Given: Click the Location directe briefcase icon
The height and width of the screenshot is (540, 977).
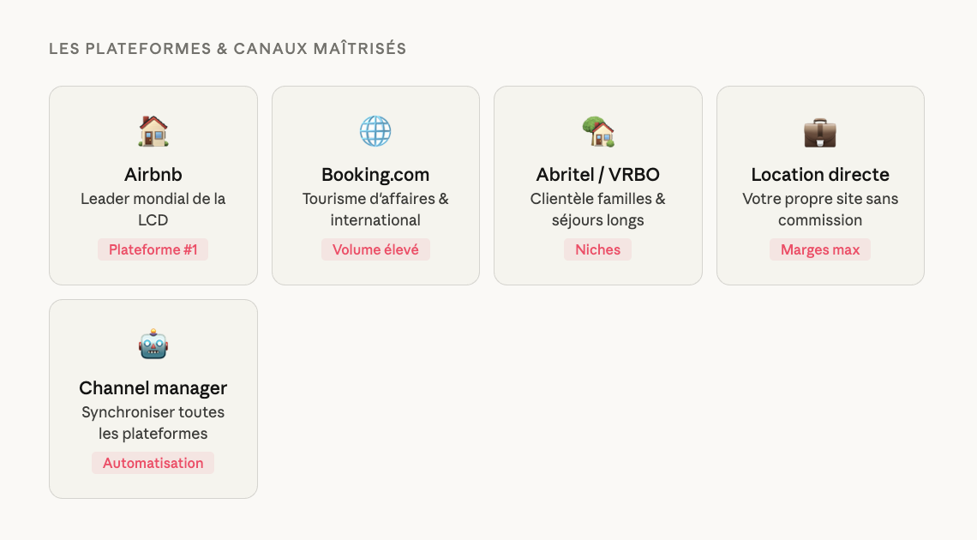Looking at the screenshot, I should (x=820, y=132).
